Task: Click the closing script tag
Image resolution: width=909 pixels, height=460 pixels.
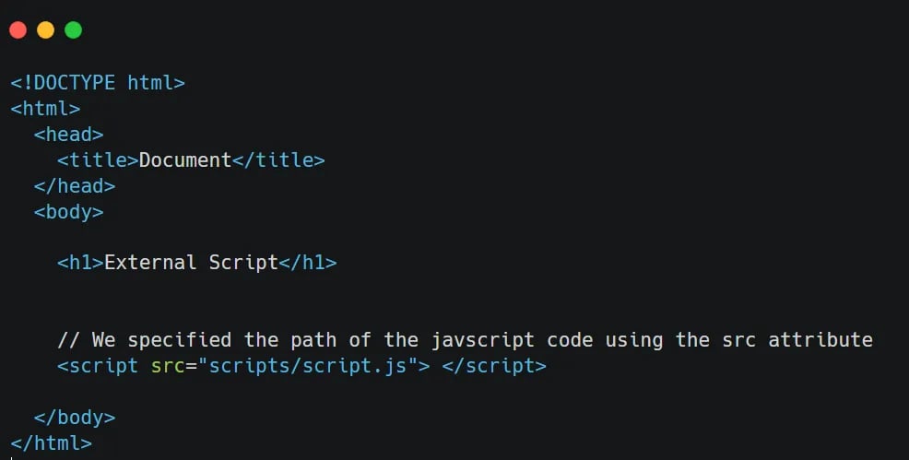Action: pyautogui.click(x=494, y=366)
